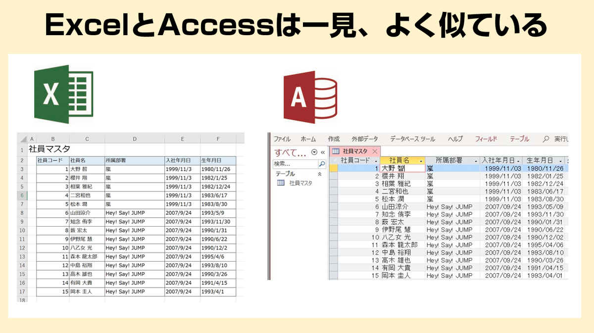Viewport: 594px width, 333px height.
Task: Click 森本 龍太郎 name cell in Access table
Action: click(x=402, y=245)
